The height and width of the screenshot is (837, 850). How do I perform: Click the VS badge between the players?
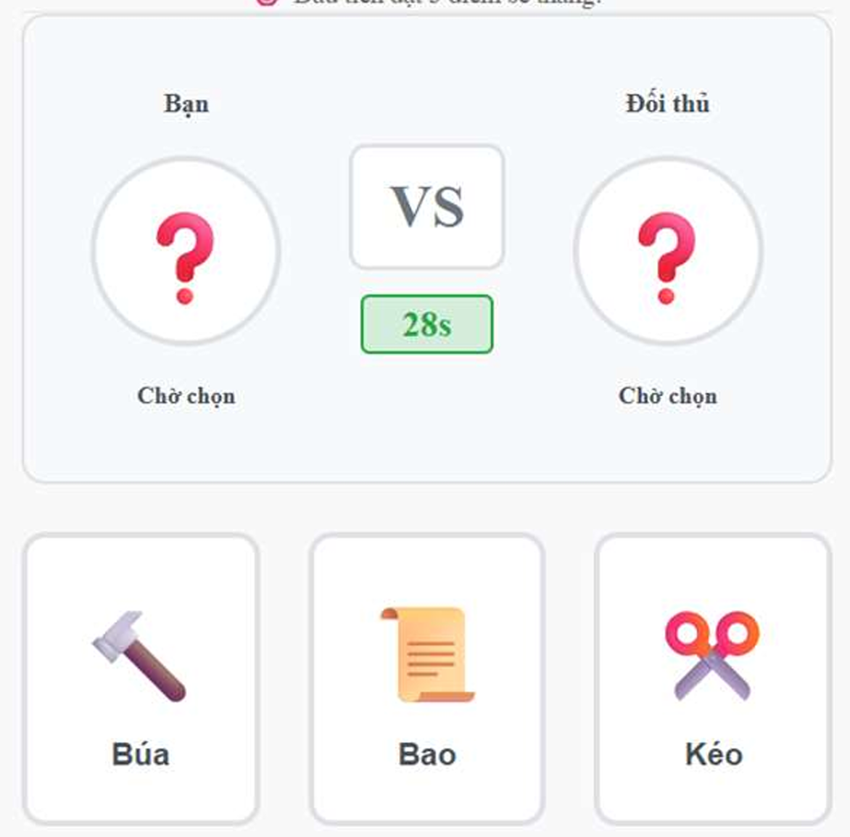coord(427,207)
